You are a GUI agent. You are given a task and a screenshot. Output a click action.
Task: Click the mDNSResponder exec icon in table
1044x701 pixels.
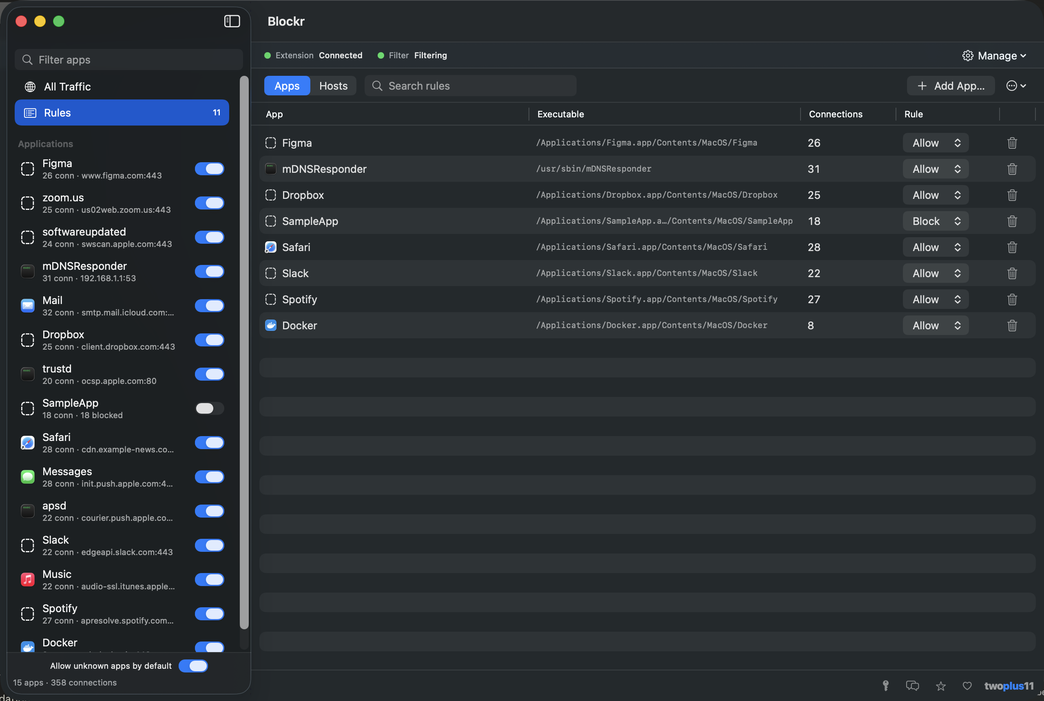(271, 169)
